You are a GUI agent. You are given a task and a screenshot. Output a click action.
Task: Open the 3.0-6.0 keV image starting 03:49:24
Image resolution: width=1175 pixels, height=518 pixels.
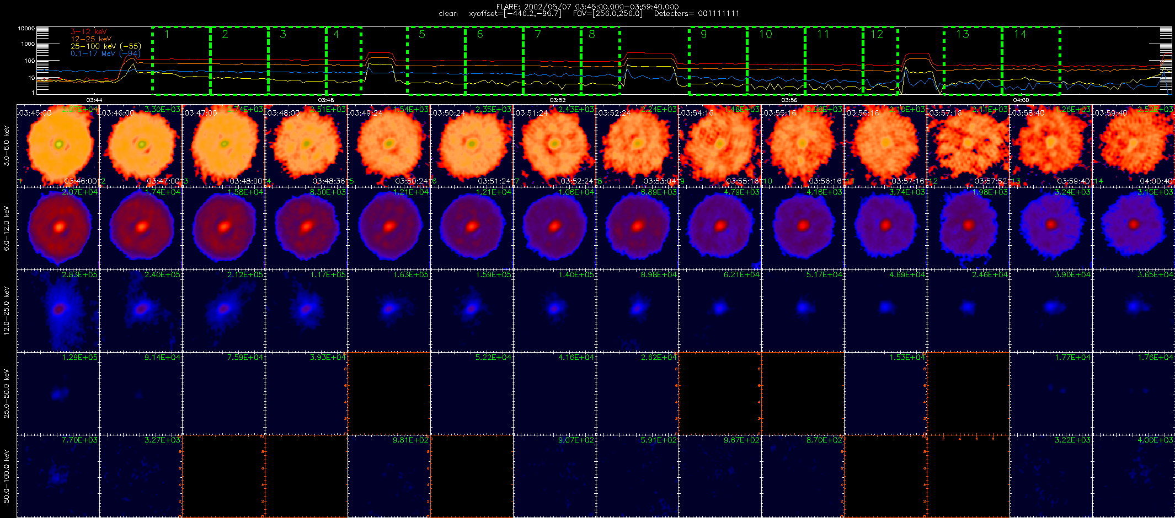pyautogui.click(x=389, y=145)
